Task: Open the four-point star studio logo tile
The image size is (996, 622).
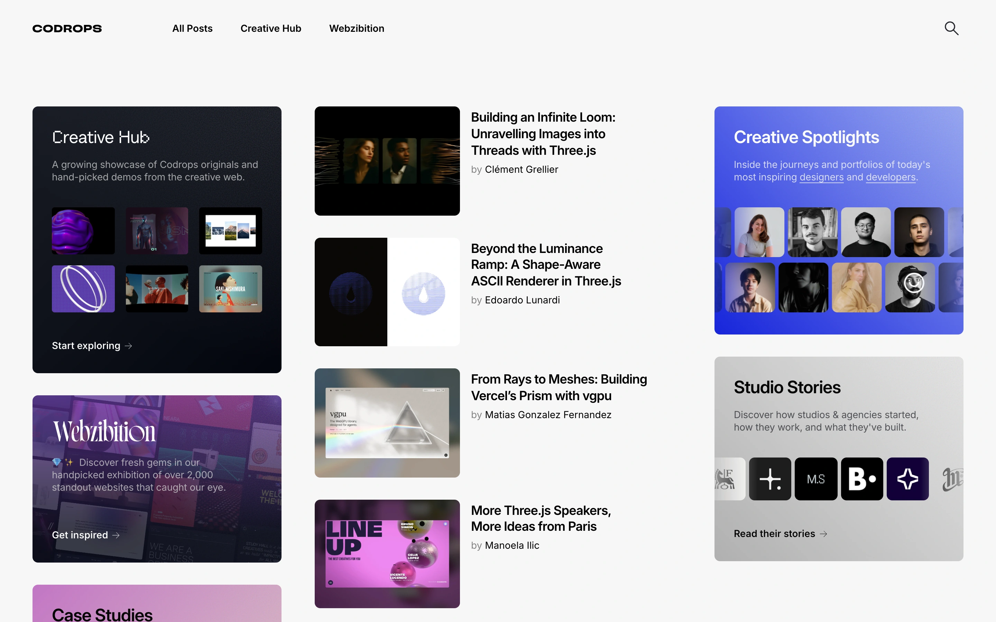Action: (x=907, y=479)
